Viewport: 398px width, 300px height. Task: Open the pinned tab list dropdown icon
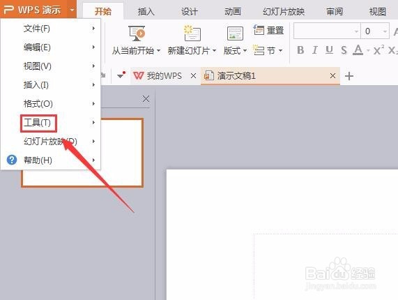click(x=121, y=75)
